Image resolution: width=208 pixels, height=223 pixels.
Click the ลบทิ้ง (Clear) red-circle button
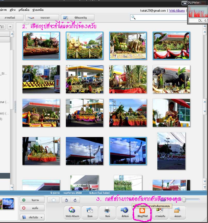point(32,208)
